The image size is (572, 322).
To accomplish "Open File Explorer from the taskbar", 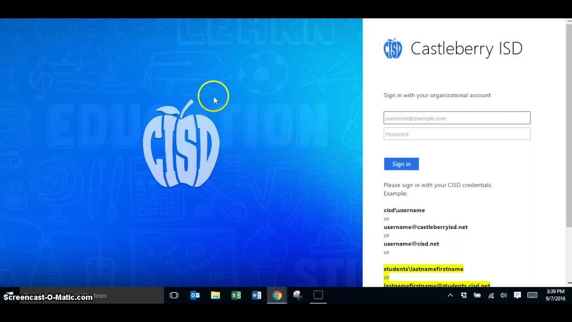I will (215, 296).
